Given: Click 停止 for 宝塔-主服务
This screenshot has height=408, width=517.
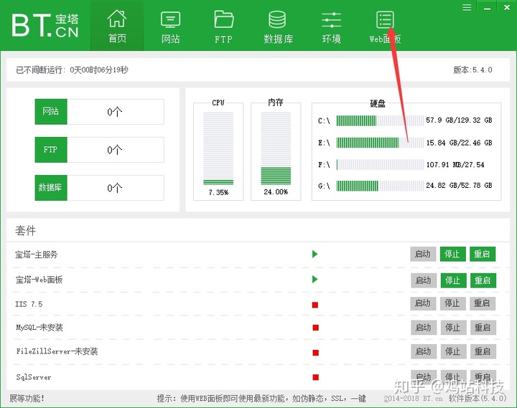Looking at the screenshot, I should click(x=452, y=254).
